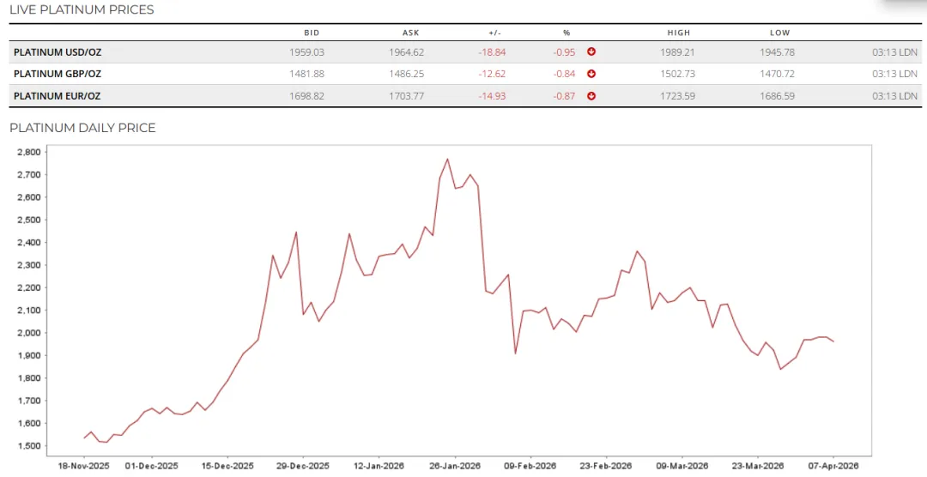The image size is (927, 477).
Task: Click the 15-Dec-2025 x-axis date label
Action: tap(227, 466)
